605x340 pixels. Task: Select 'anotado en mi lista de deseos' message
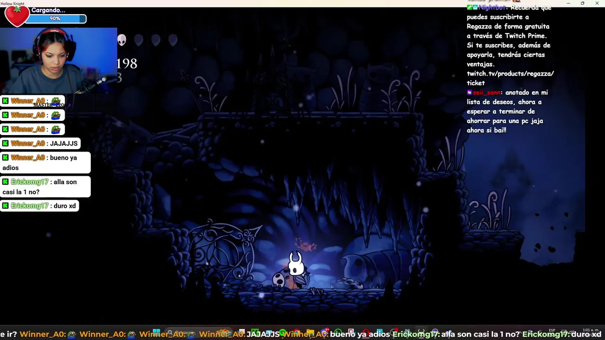pos(507,111)
